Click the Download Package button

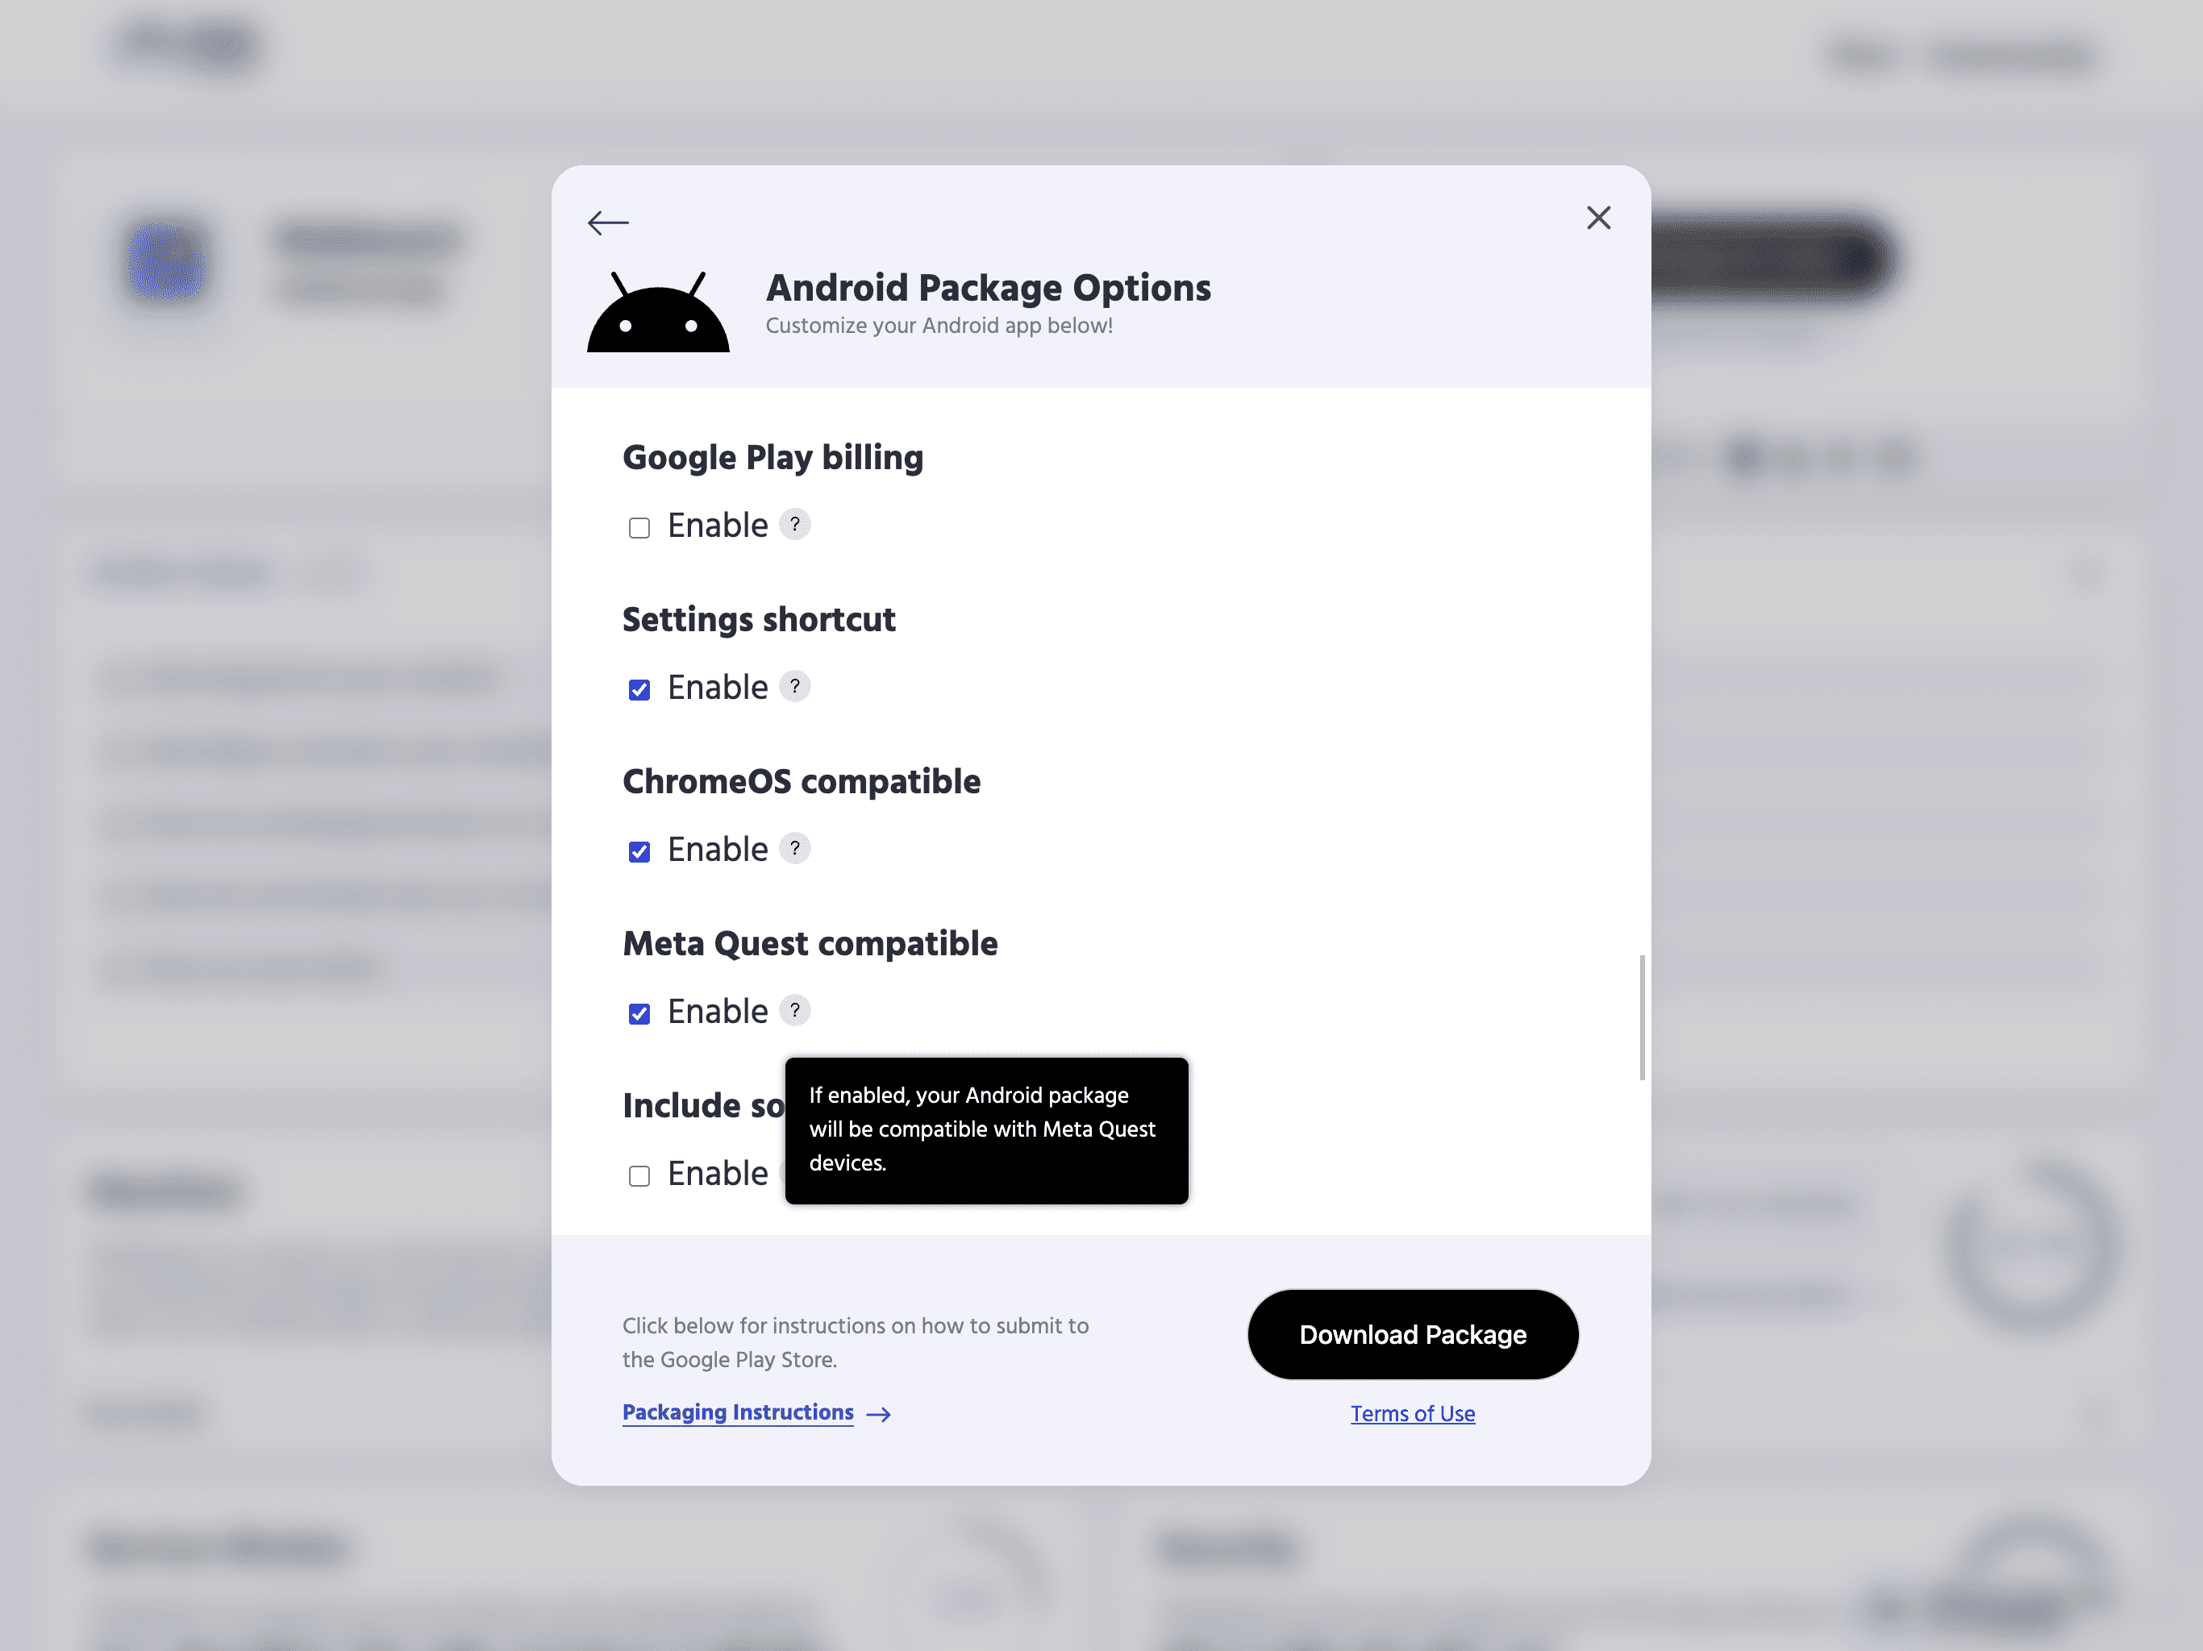point(1412,1333)
